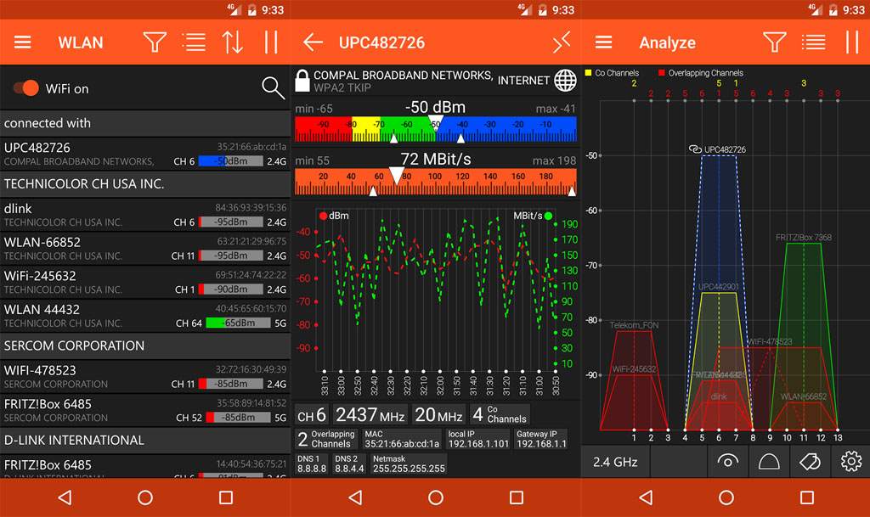This screenshot has height=517, width=870.
Task: Select the curve shape icon in Analyze toolbar
Action: pyautogui.click(x=768, y=462)
